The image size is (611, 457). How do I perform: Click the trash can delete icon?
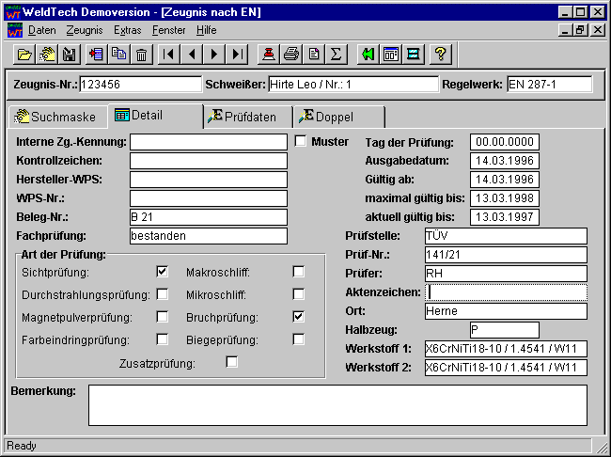[140, 54]
